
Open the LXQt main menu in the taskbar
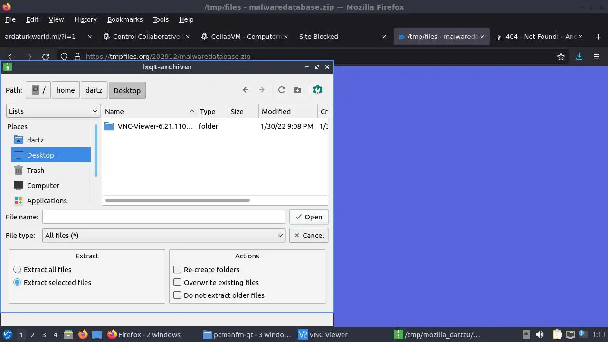7,334
